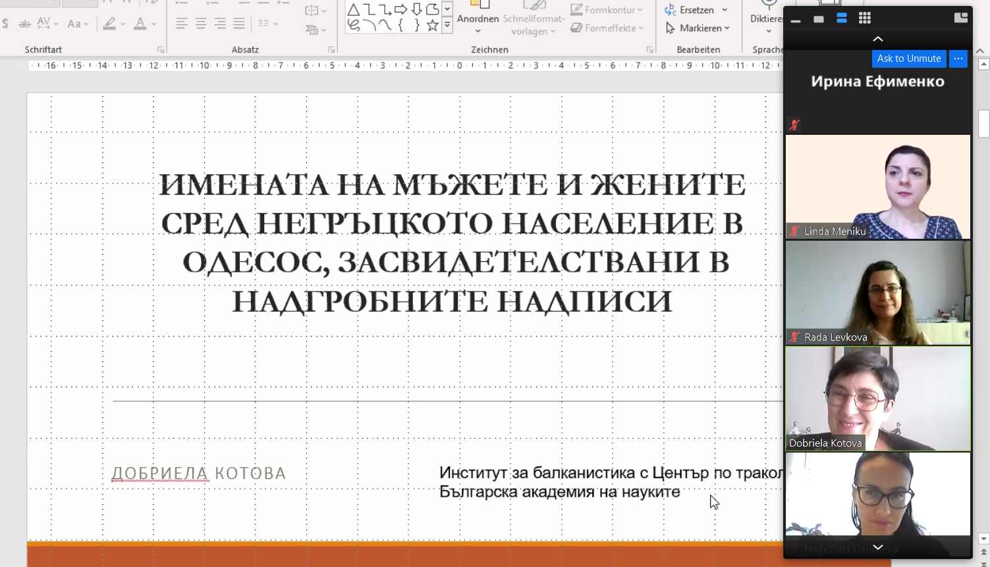The width and height of the screenshot is (990, 567).
Task: Click the slide title text box
Action: pyautogui.click(x=452, y=243)
